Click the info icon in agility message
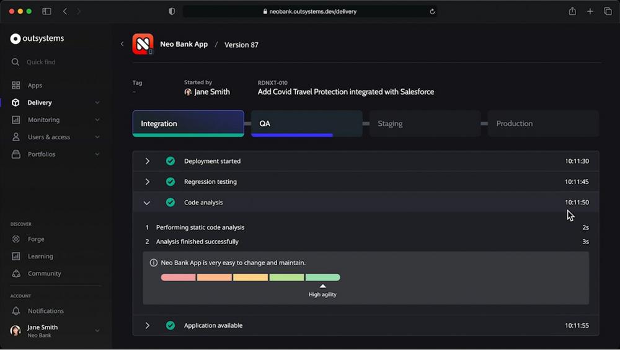The height and width of the screenshot is (350, 620). (x=154, y=263)
